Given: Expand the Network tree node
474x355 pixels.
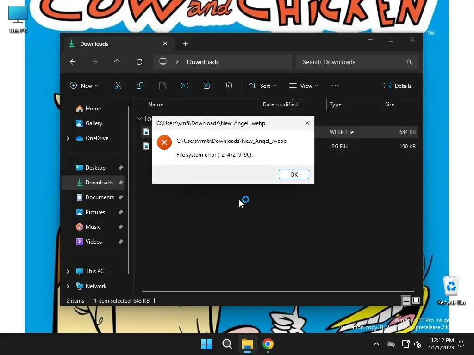Looking at the screenshot, I should [68, 286].
